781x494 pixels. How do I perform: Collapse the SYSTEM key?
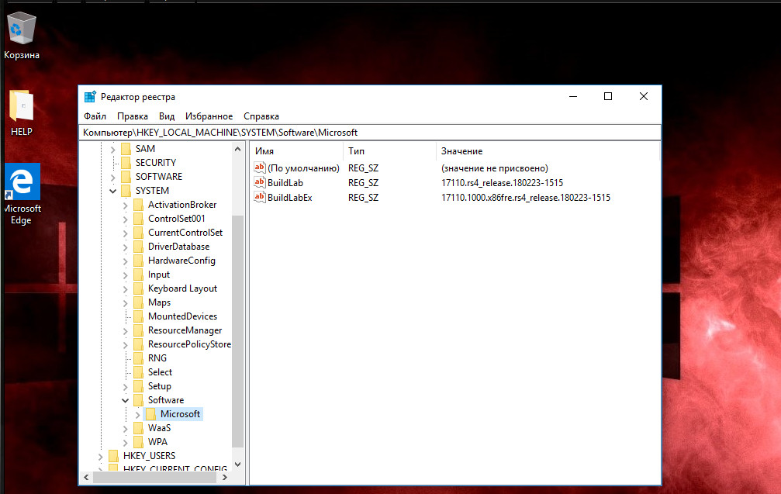[x=112, y=192]
